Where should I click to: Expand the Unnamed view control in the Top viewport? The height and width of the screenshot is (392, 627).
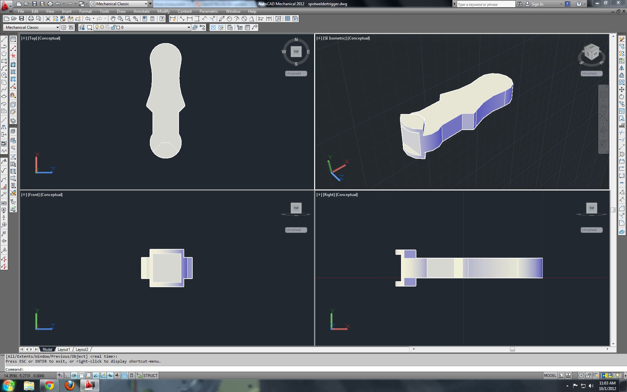pyautogui.click(x=296, y=73)
